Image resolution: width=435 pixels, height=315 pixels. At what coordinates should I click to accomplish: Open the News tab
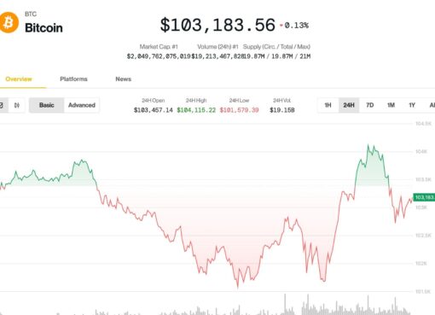(123, 79)
